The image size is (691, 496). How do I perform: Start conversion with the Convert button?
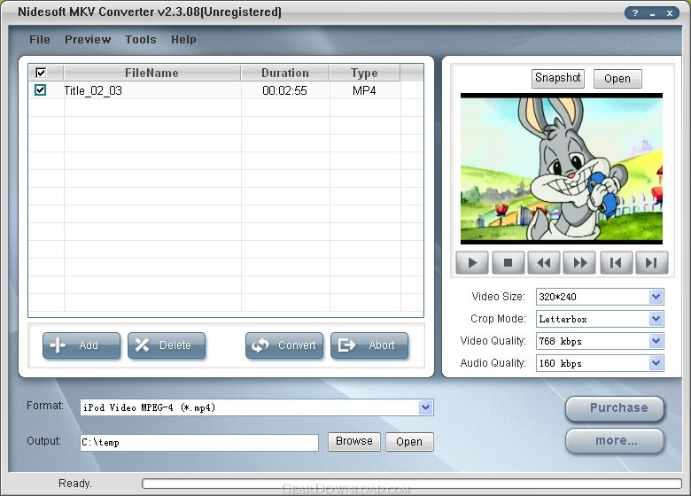(284, 345)
